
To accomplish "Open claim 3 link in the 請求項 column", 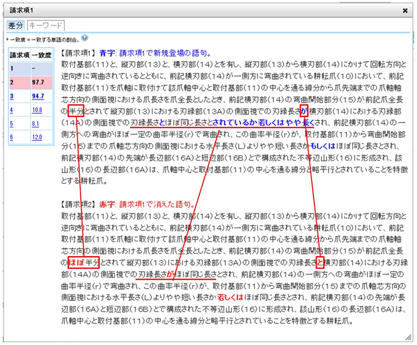I will click(x=11, y=97).
